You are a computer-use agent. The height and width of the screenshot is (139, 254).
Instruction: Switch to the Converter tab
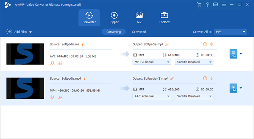(x=89, y=17)
